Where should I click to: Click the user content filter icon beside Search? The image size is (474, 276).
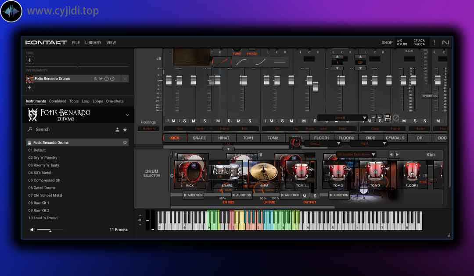(117, 130)
